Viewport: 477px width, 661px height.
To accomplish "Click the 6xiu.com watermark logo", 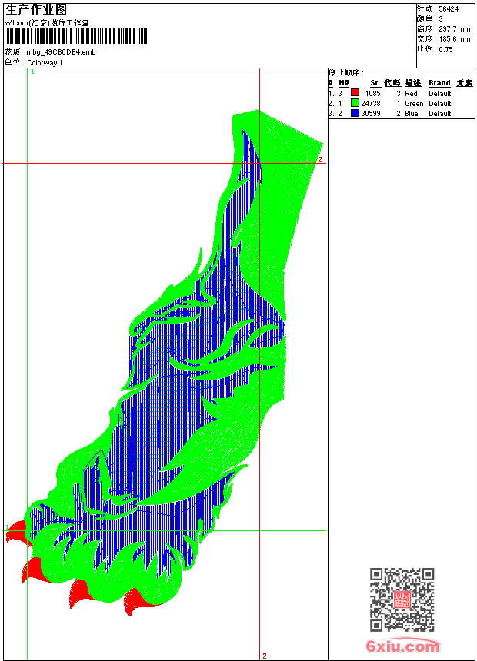I will point(403,646).
